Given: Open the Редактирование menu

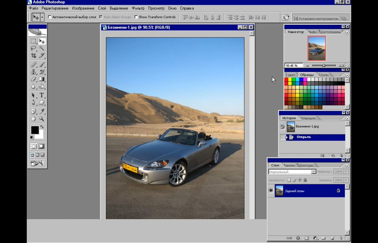Looking at the screenshot, I should coord(55,8).
